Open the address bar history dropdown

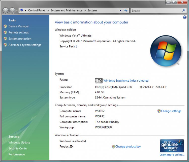click(120, 11)
